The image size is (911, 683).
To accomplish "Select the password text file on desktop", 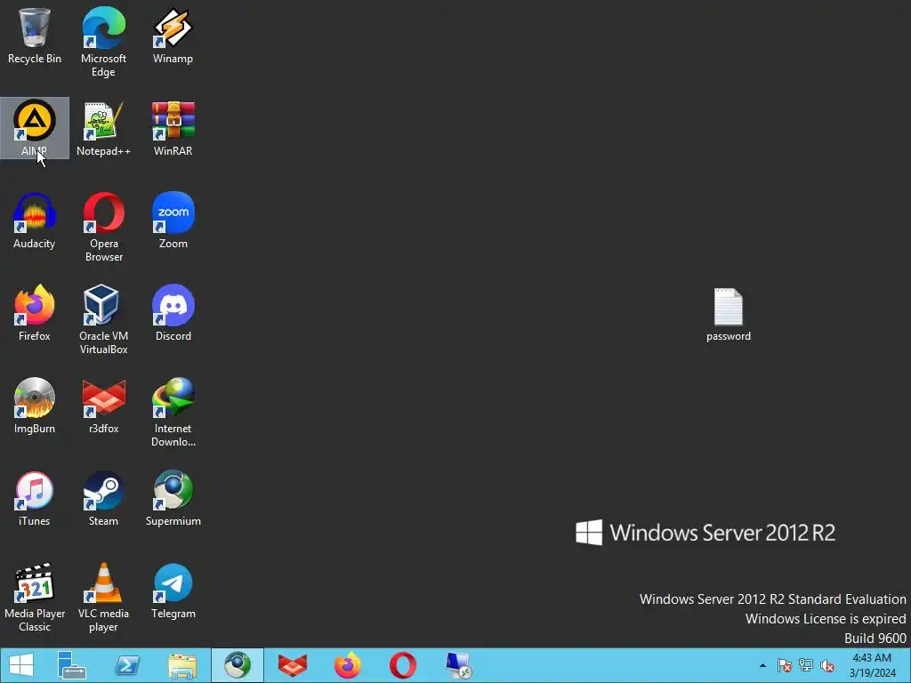I will click(728, 314).
